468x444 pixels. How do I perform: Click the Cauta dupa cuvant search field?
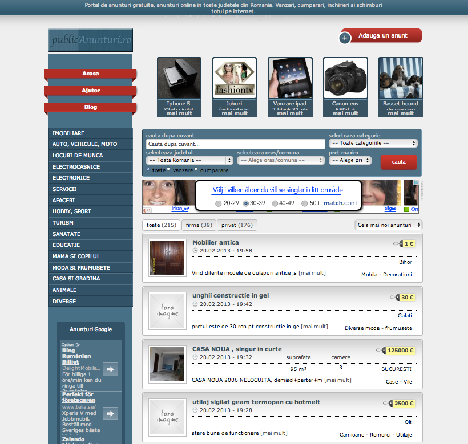[236, 144]
